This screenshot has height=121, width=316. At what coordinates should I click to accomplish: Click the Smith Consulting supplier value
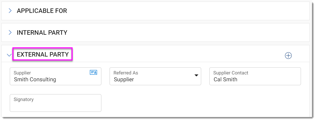pyautogui.click(x=35, y=79)
